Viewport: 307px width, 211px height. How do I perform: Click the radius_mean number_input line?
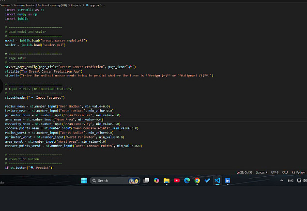(x=58, y=106)
